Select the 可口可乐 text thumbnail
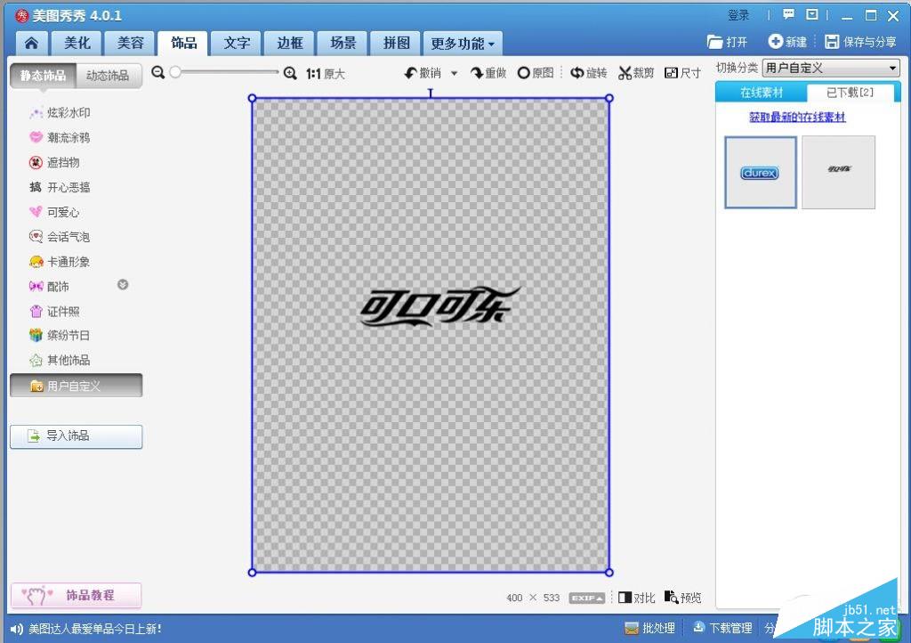 (838, 172)
